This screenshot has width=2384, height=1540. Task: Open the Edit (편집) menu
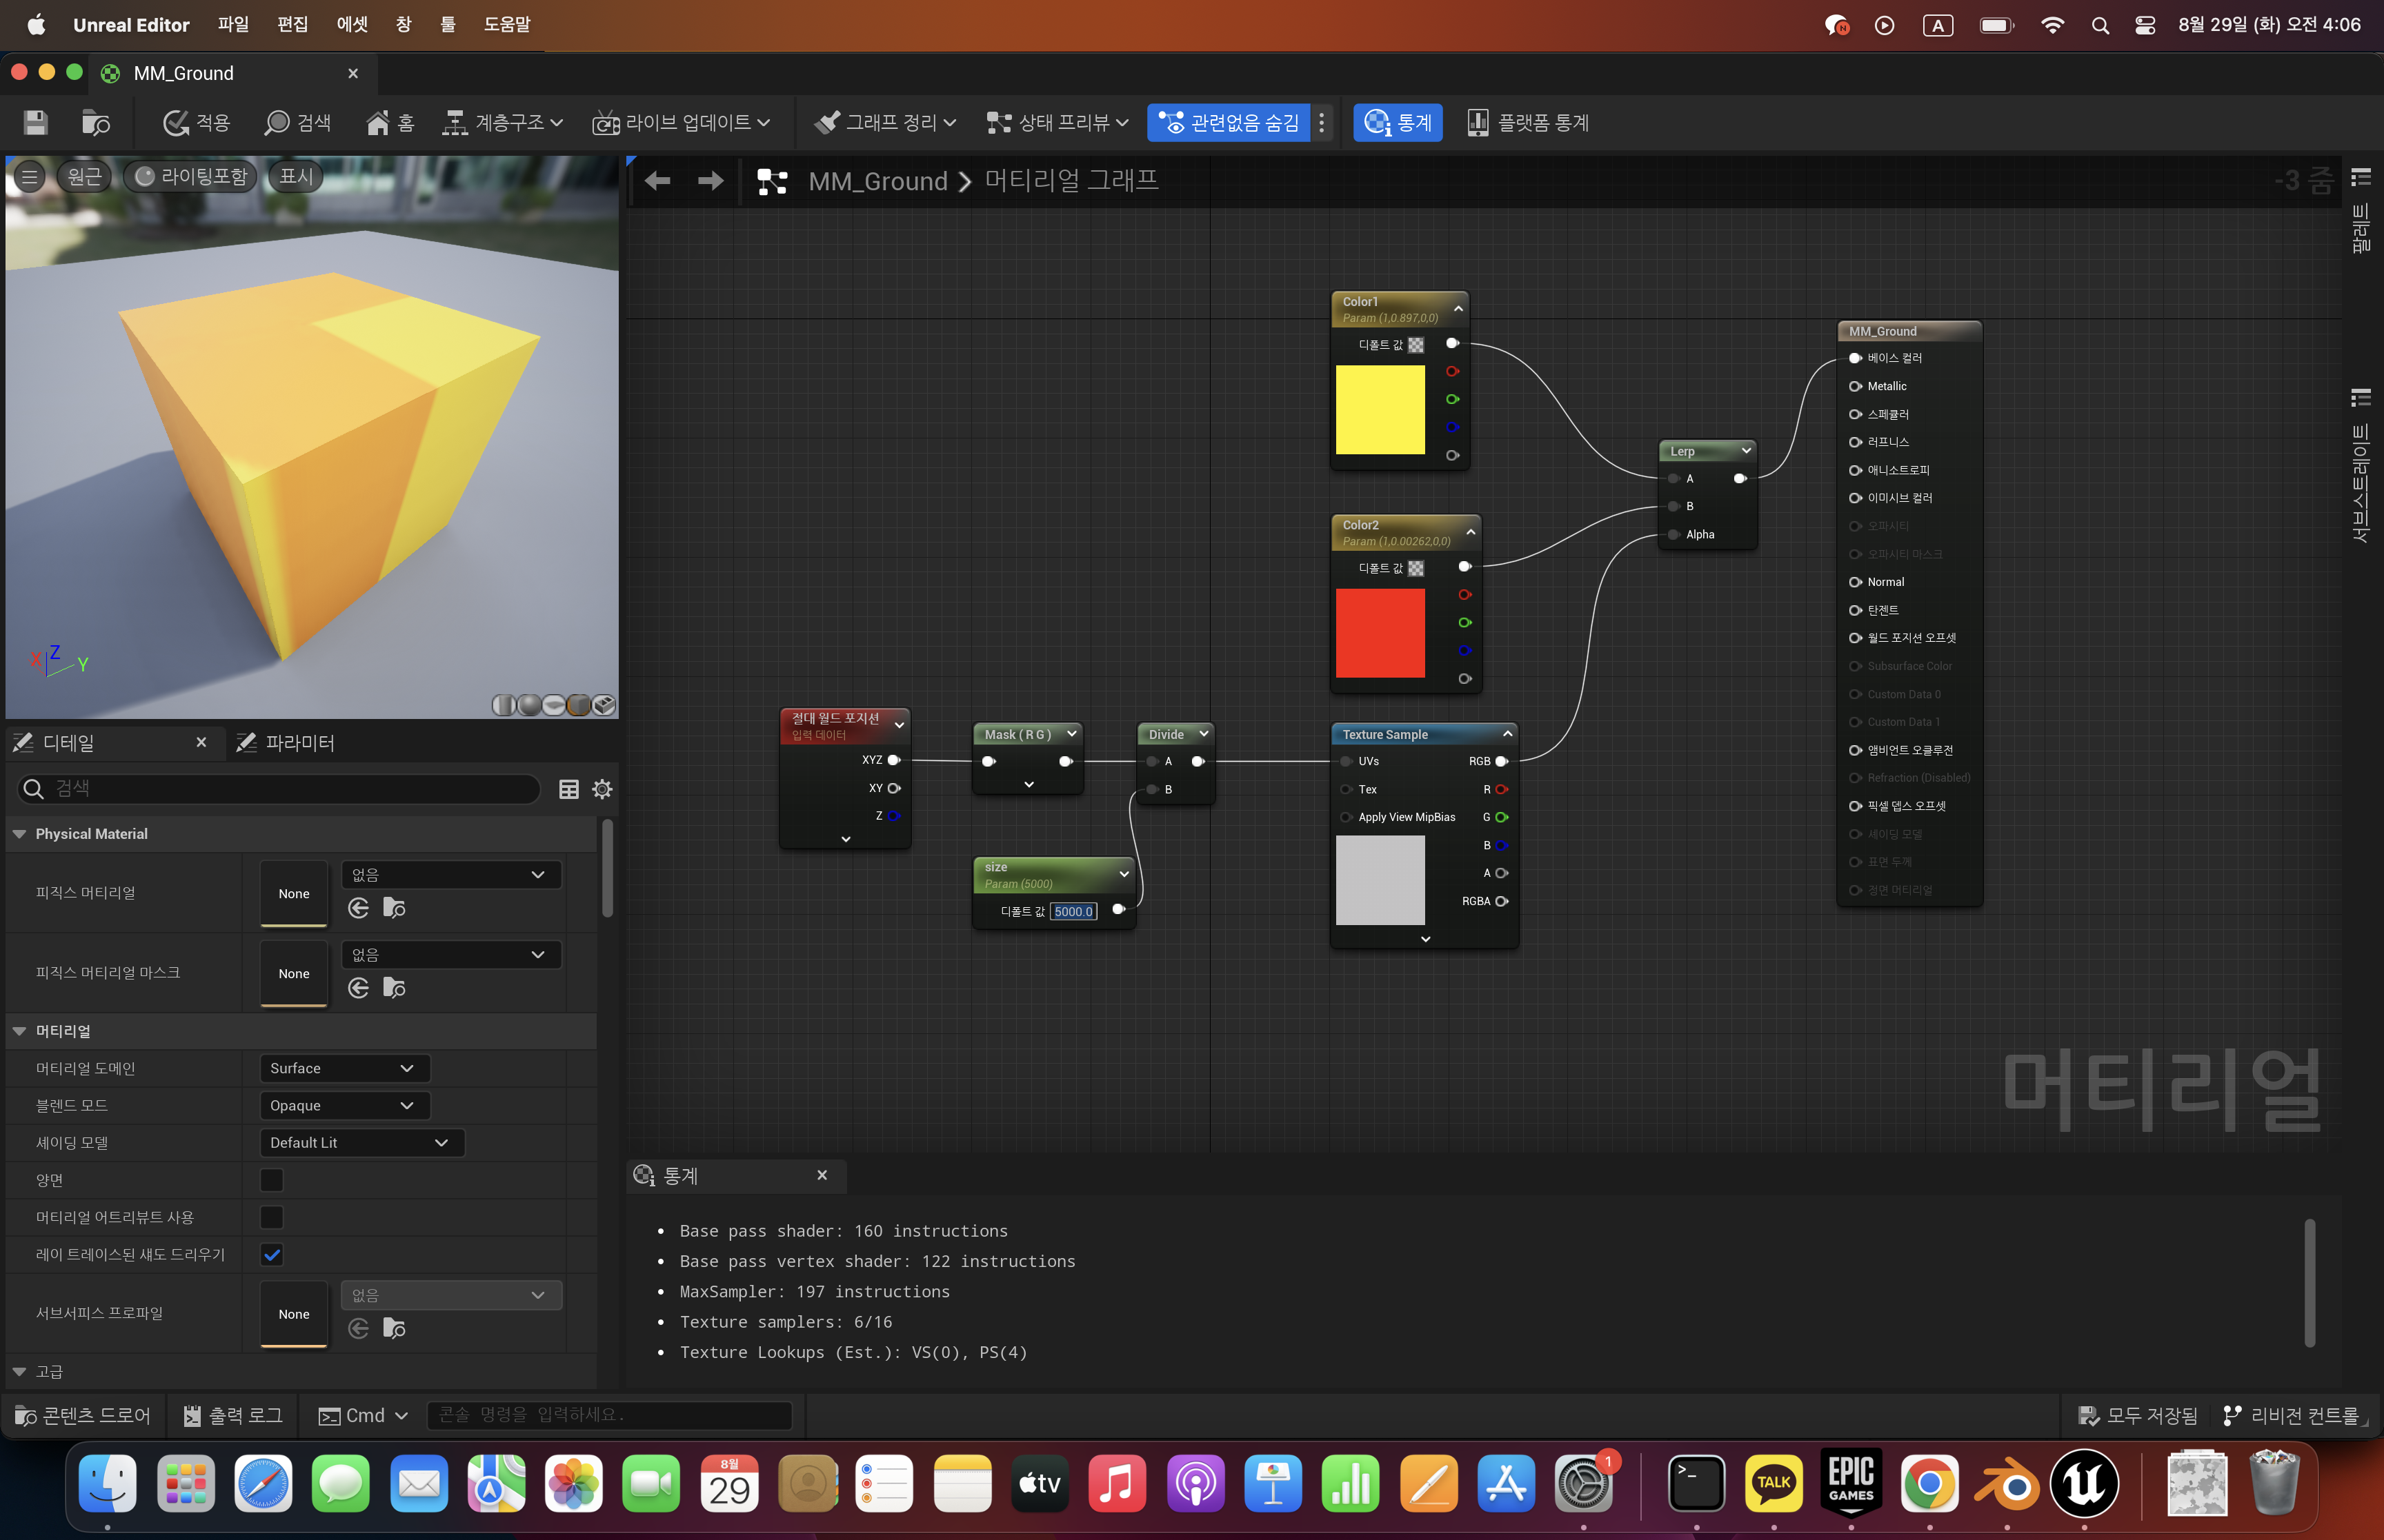(292, 24)
